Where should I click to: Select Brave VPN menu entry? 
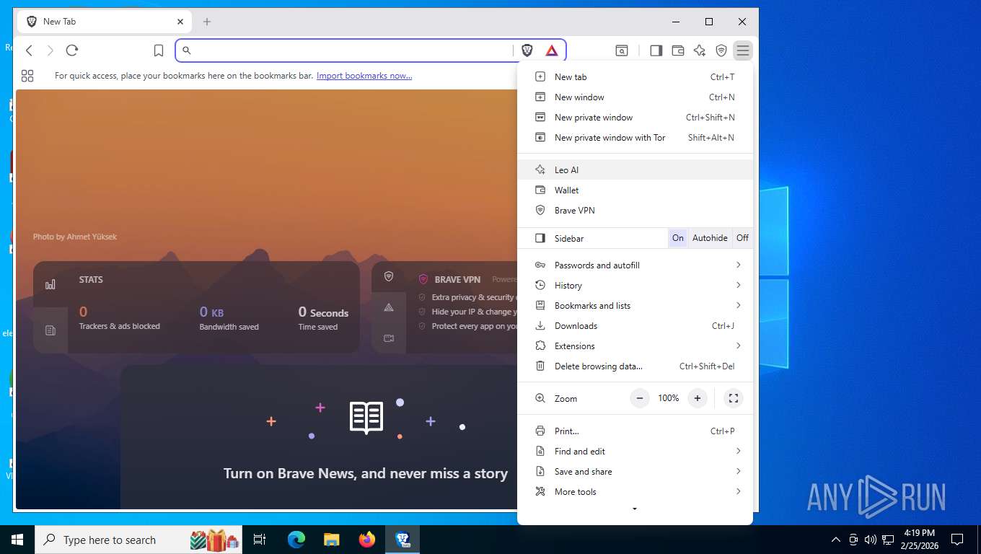pyautogui.click(x=635, y=211)
